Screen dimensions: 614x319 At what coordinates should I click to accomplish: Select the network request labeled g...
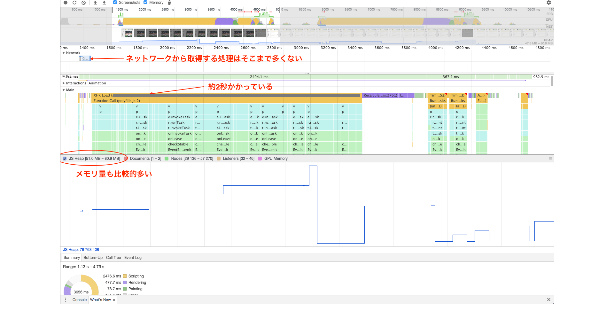[x=85, y=58]
